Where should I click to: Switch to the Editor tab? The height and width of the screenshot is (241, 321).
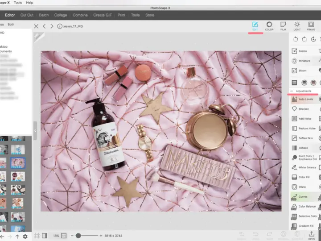[10, 15]
